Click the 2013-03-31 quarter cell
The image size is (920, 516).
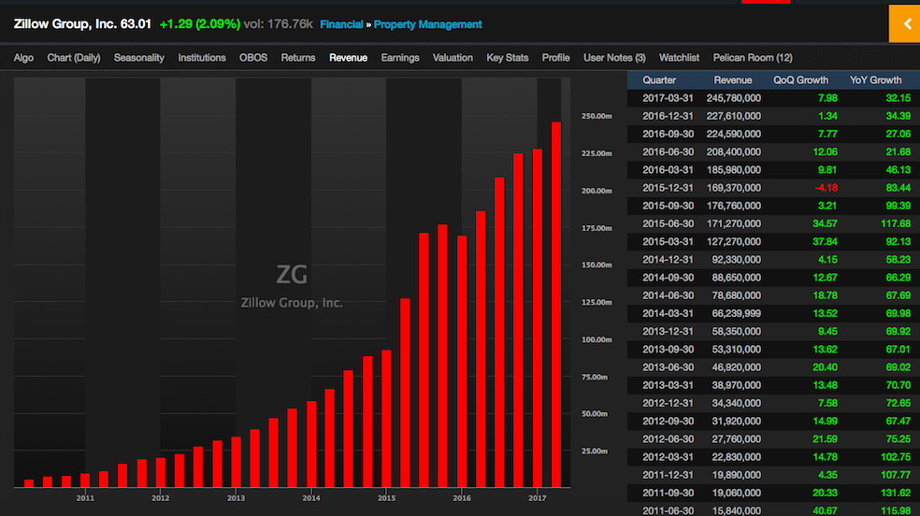(x=668, y=385)
